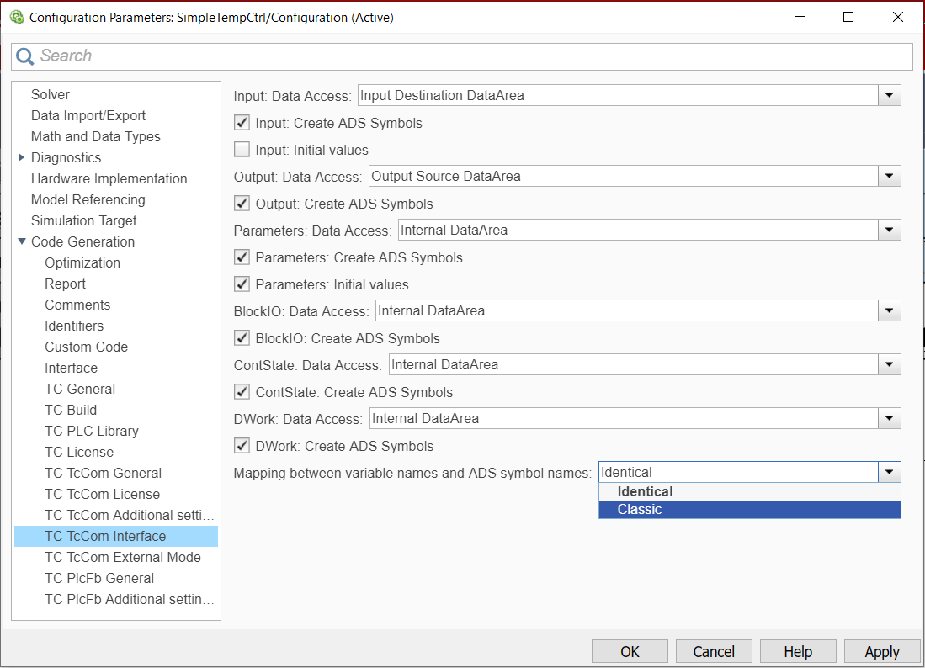Expand the Diagnostics tree node
The width and height of the screenshot is (925, 668).
(21, 157)
